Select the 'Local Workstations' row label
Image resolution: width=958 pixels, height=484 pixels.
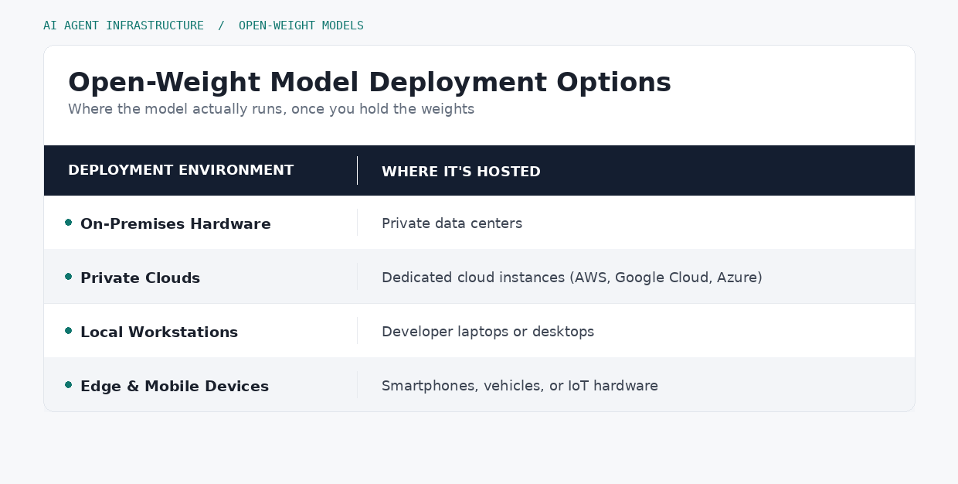159,332
